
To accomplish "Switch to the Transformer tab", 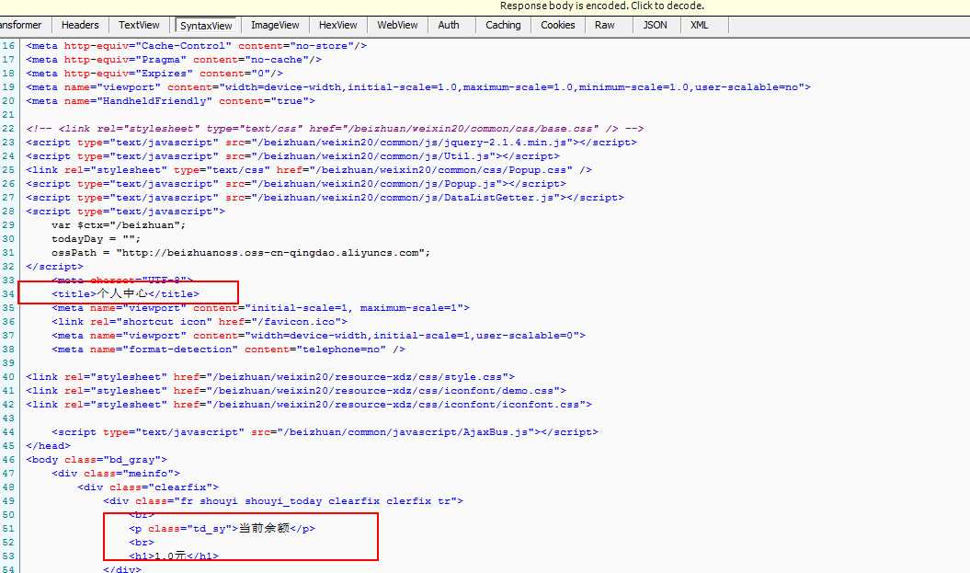I will pyautogui.click(x=22, y=26).
